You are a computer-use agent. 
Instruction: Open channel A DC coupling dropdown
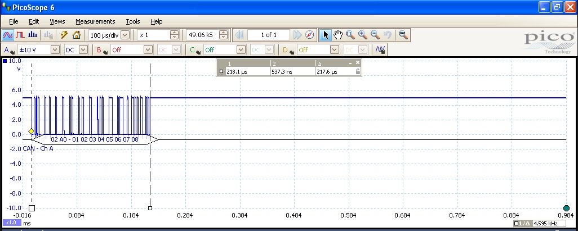[x=84, y=49]
